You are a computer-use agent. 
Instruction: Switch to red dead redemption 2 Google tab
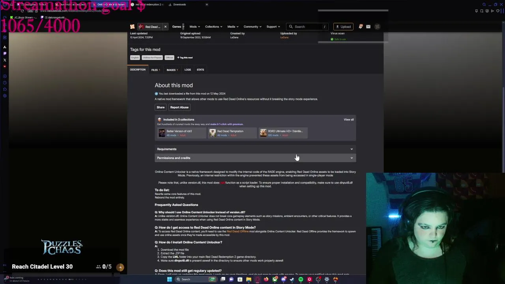(x=148, y=4)
